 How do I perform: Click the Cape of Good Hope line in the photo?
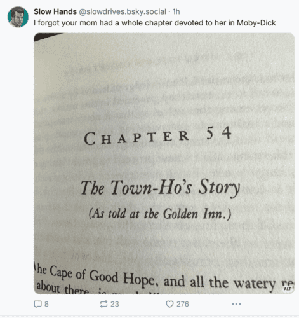[165, 278]
